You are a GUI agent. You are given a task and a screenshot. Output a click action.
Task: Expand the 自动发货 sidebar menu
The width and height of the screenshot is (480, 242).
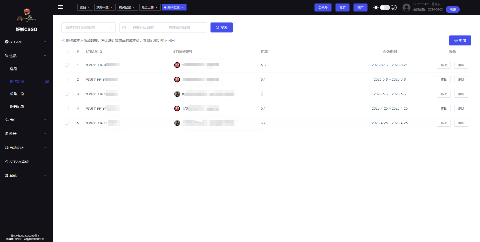tap(26, 148)
